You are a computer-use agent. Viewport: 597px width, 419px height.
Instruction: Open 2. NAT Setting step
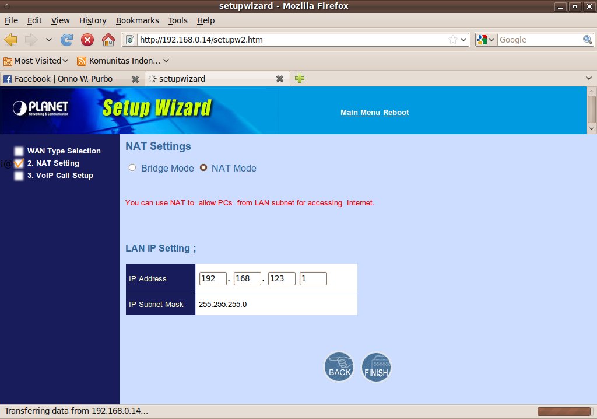[x=53, y=163]
